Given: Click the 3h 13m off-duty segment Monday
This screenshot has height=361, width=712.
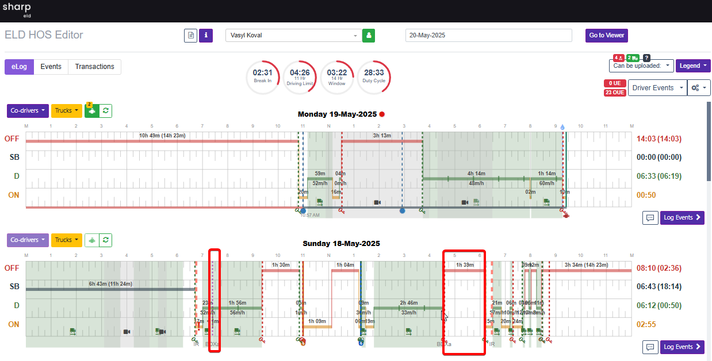Looking at the screenshot, I should click(382, 140).
